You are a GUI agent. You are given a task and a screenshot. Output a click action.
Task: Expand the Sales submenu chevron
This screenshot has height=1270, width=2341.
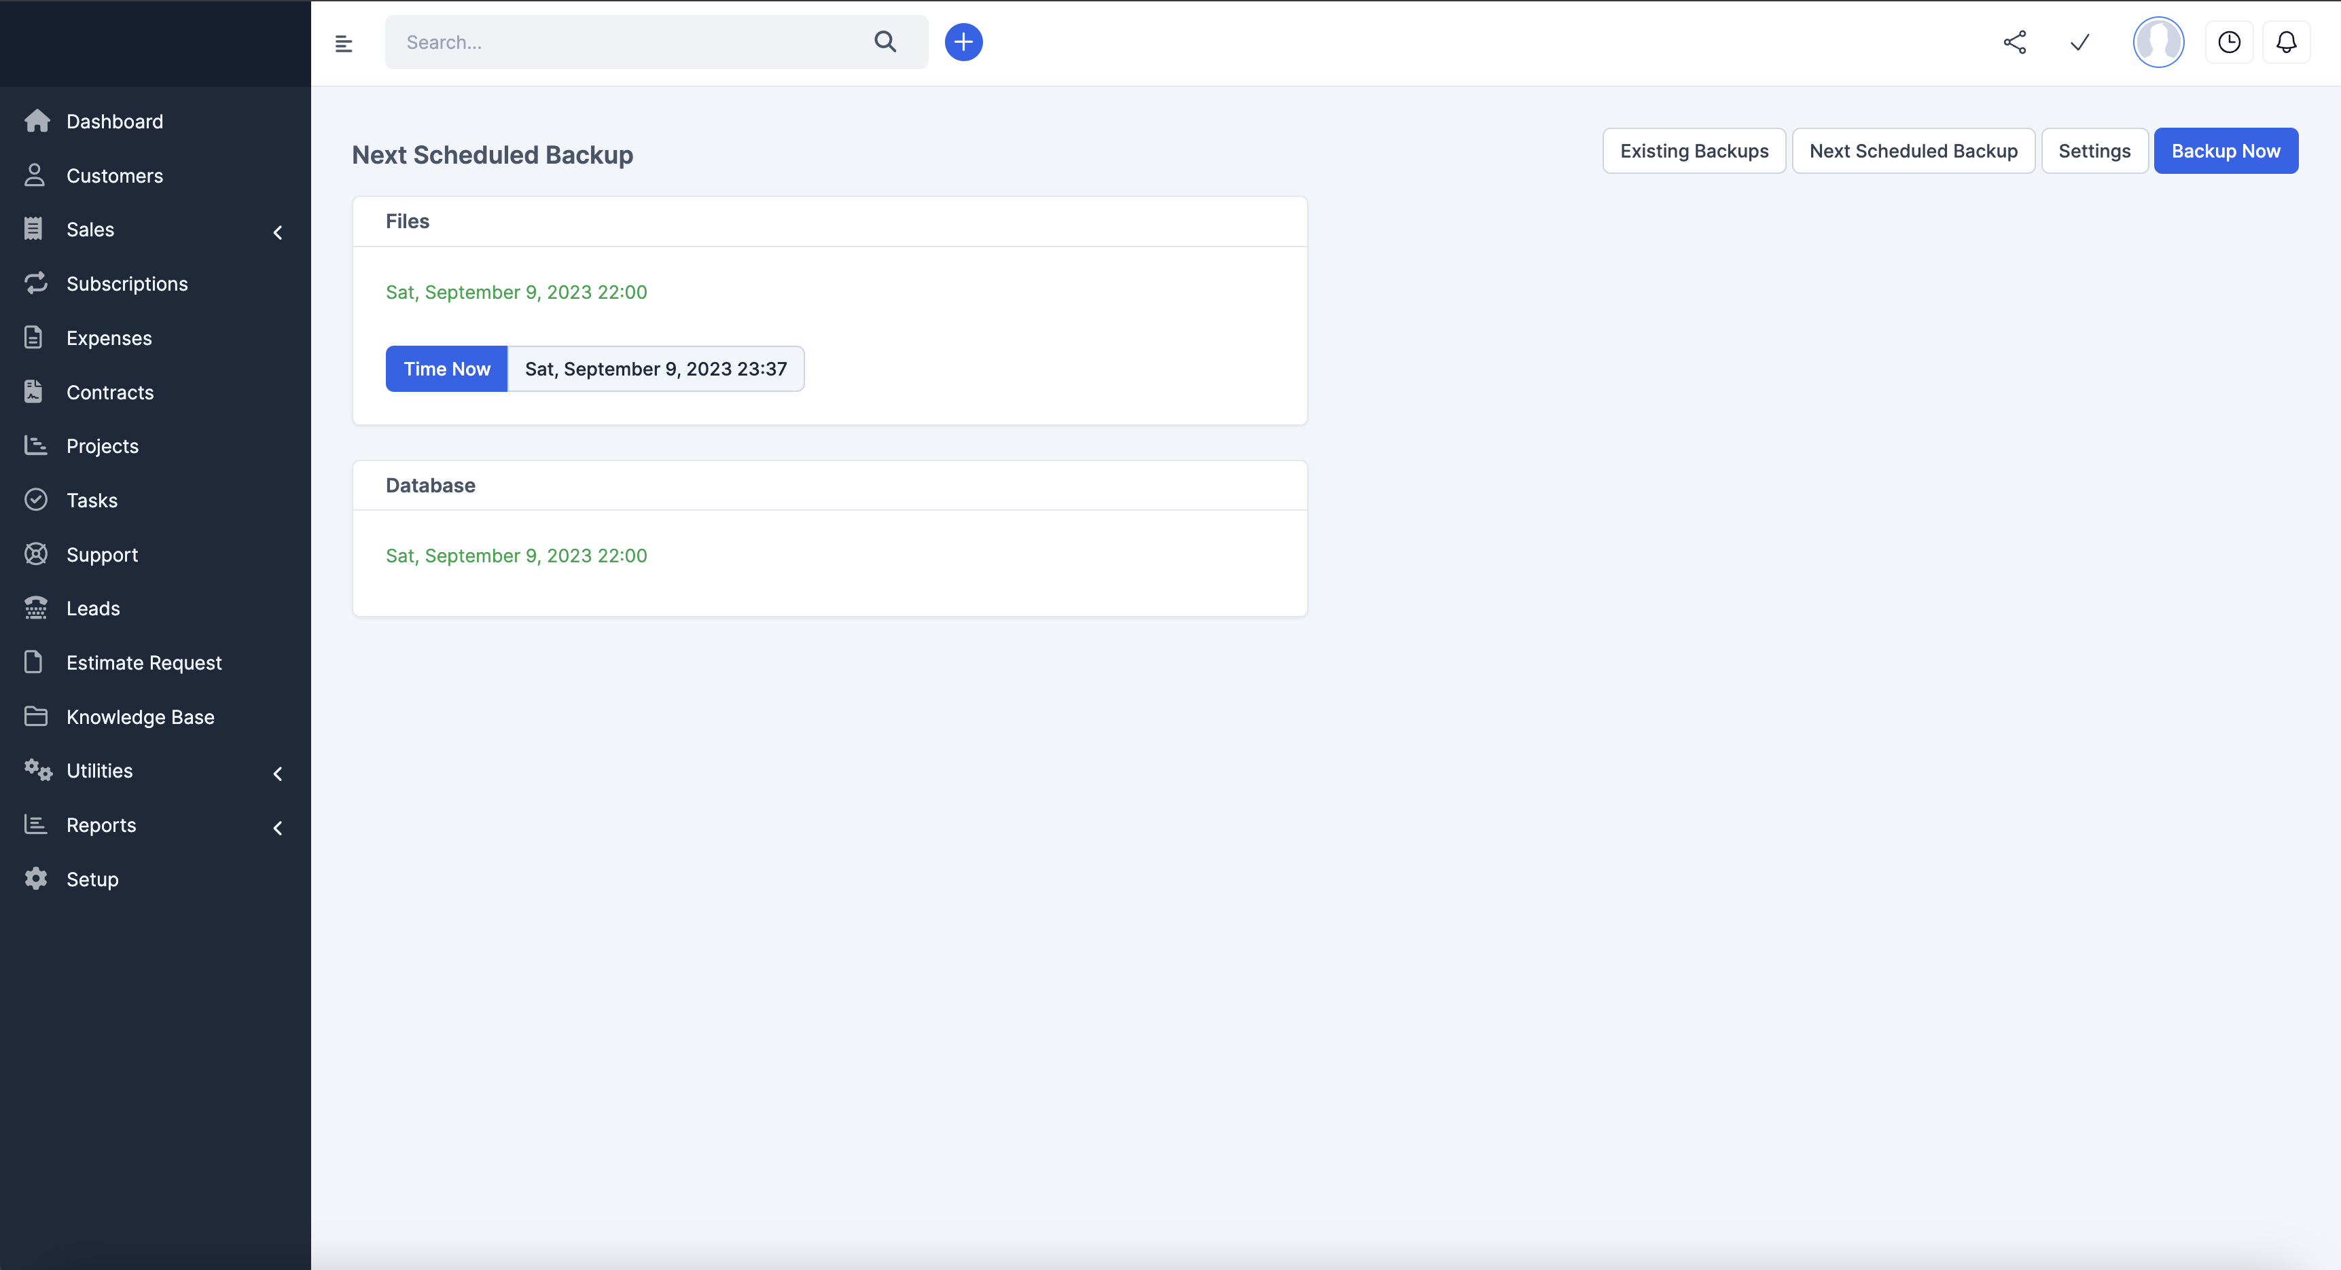coord(278,232)
